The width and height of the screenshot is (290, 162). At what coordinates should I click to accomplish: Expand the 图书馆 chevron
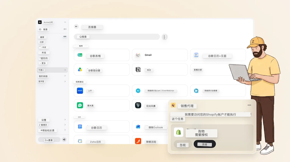pyautogui.click(x=65, y=81)
